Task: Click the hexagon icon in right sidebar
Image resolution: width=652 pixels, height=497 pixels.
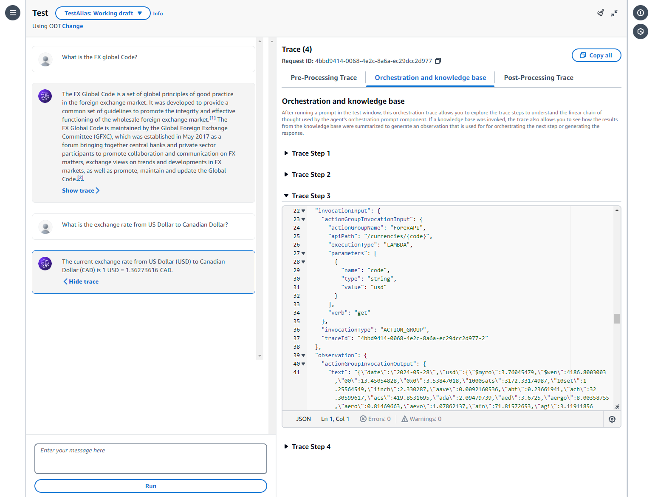Action: pyautogui.click(x=641, y=31)
